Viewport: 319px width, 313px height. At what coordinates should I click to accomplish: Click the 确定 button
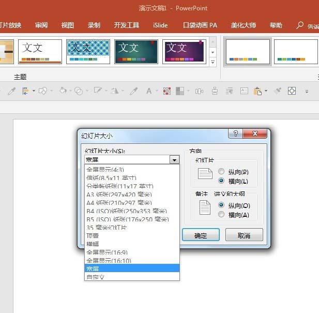[x=201, y=235]
